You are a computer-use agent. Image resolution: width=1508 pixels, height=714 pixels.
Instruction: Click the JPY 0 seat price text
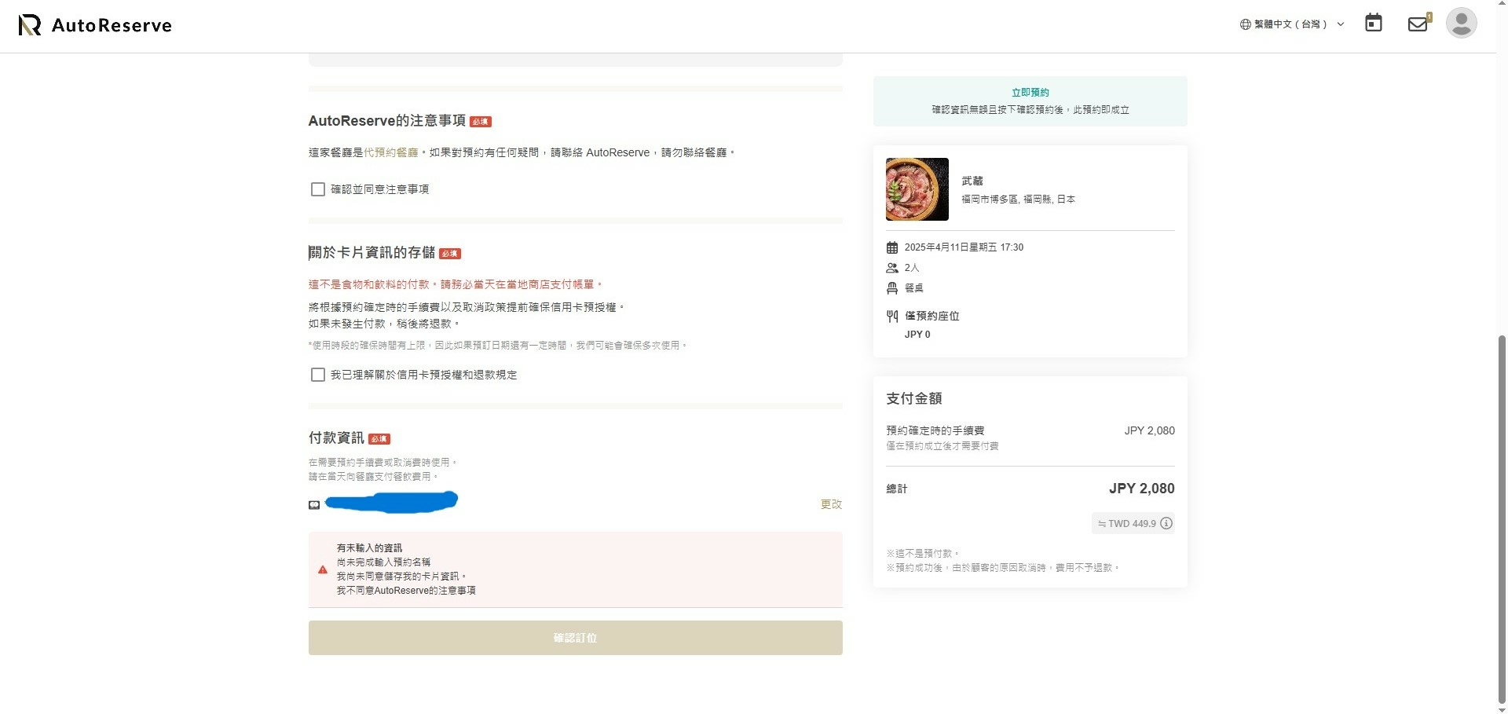click(x=917, y=335)
